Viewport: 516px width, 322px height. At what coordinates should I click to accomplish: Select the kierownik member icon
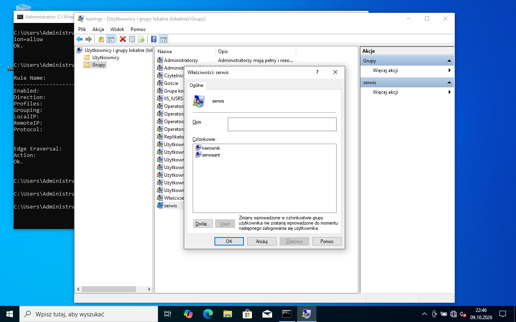tap(198, 148)
